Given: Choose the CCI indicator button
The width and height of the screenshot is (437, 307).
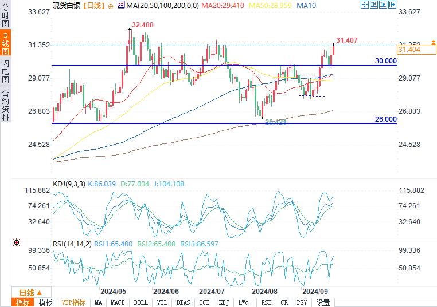Looking at the screenshot, I should [204, 302].
